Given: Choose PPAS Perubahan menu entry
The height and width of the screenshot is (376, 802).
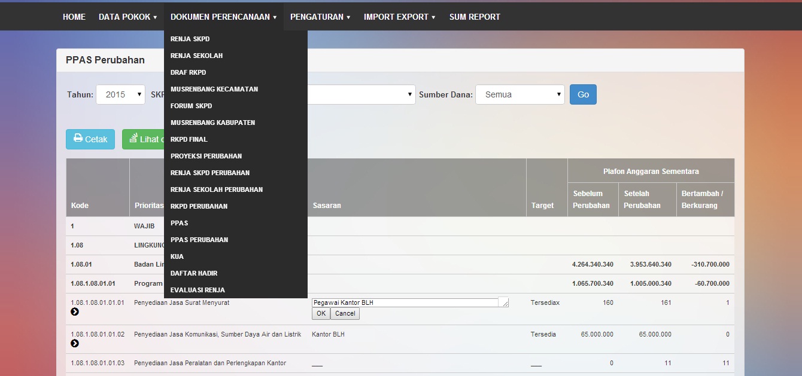Looking at the screenshot, I should [x=199, y=240].
